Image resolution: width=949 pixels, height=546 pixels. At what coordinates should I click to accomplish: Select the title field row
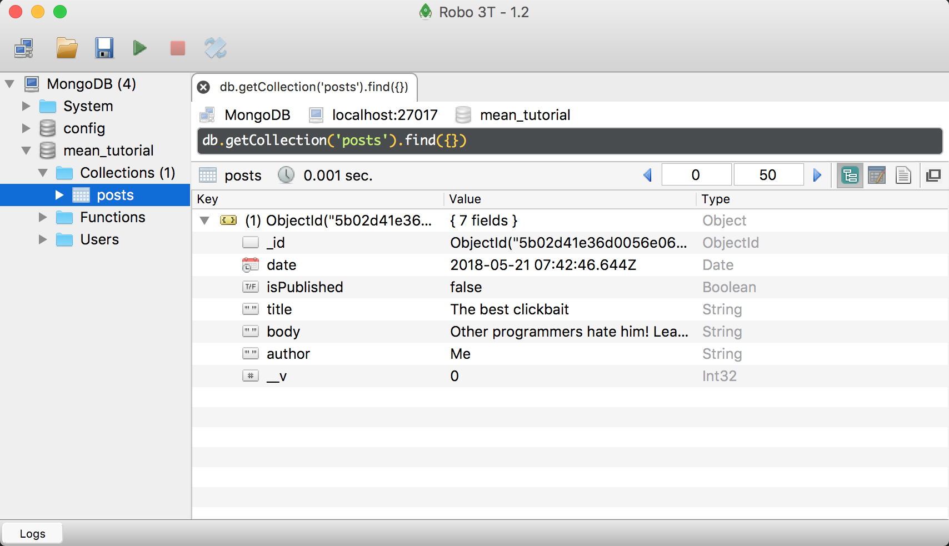point(570,309)
